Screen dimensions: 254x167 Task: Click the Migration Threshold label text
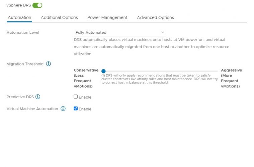click(25, 64)
